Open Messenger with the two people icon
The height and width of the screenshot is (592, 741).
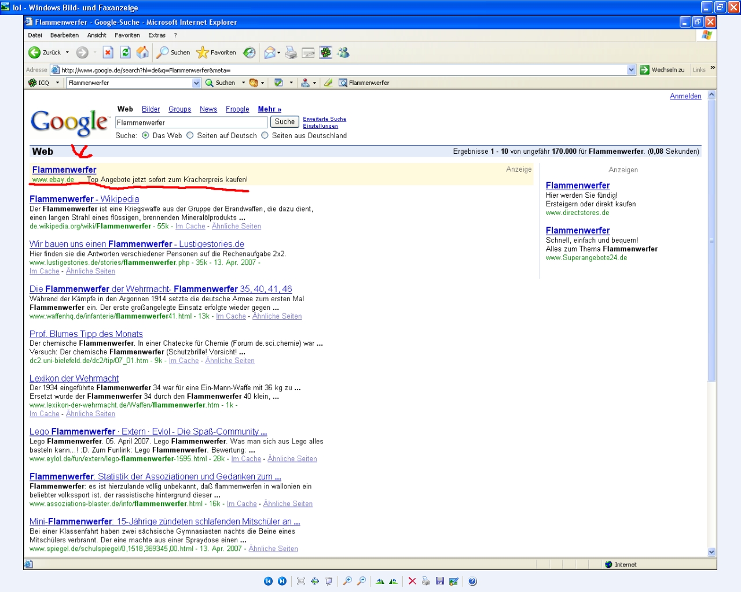(343, 53)
